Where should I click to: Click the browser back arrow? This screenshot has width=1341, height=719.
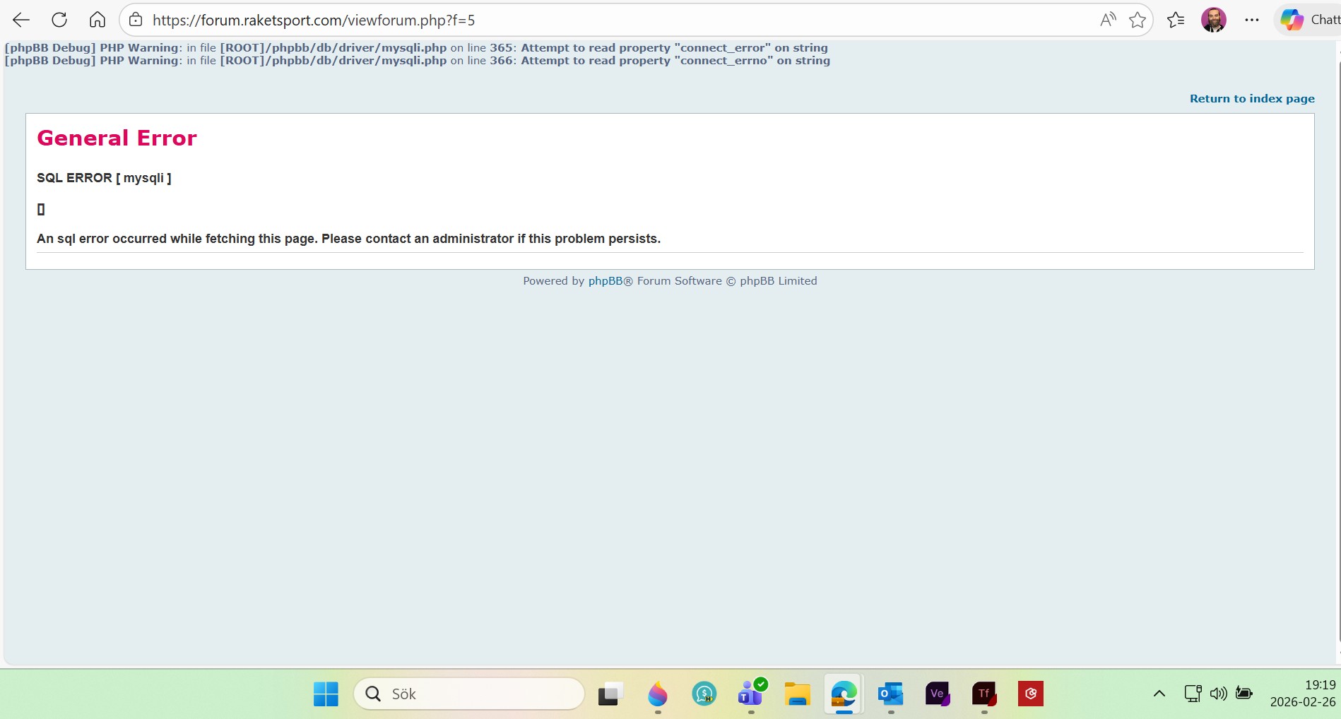point(21,20)
